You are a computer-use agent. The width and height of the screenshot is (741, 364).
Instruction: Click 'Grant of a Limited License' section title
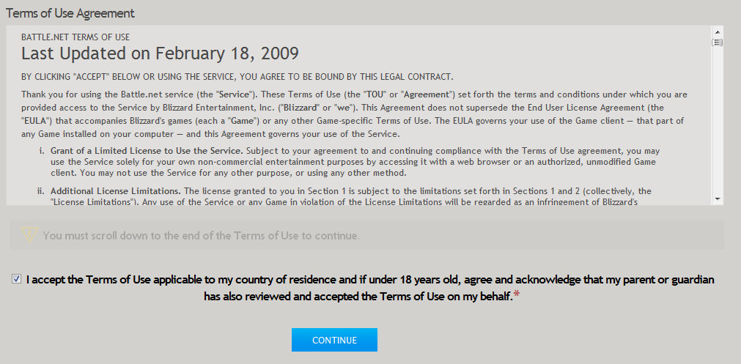coord(147,151)
